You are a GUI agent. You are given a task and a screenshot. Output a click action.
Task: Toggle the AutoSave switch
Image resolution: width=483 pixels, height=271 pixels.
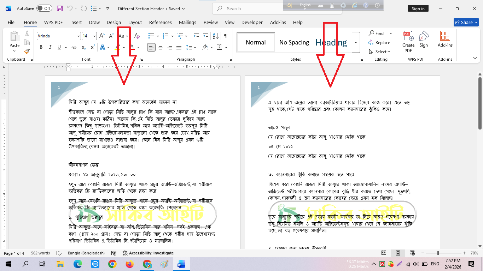click(x=44, y=8)
